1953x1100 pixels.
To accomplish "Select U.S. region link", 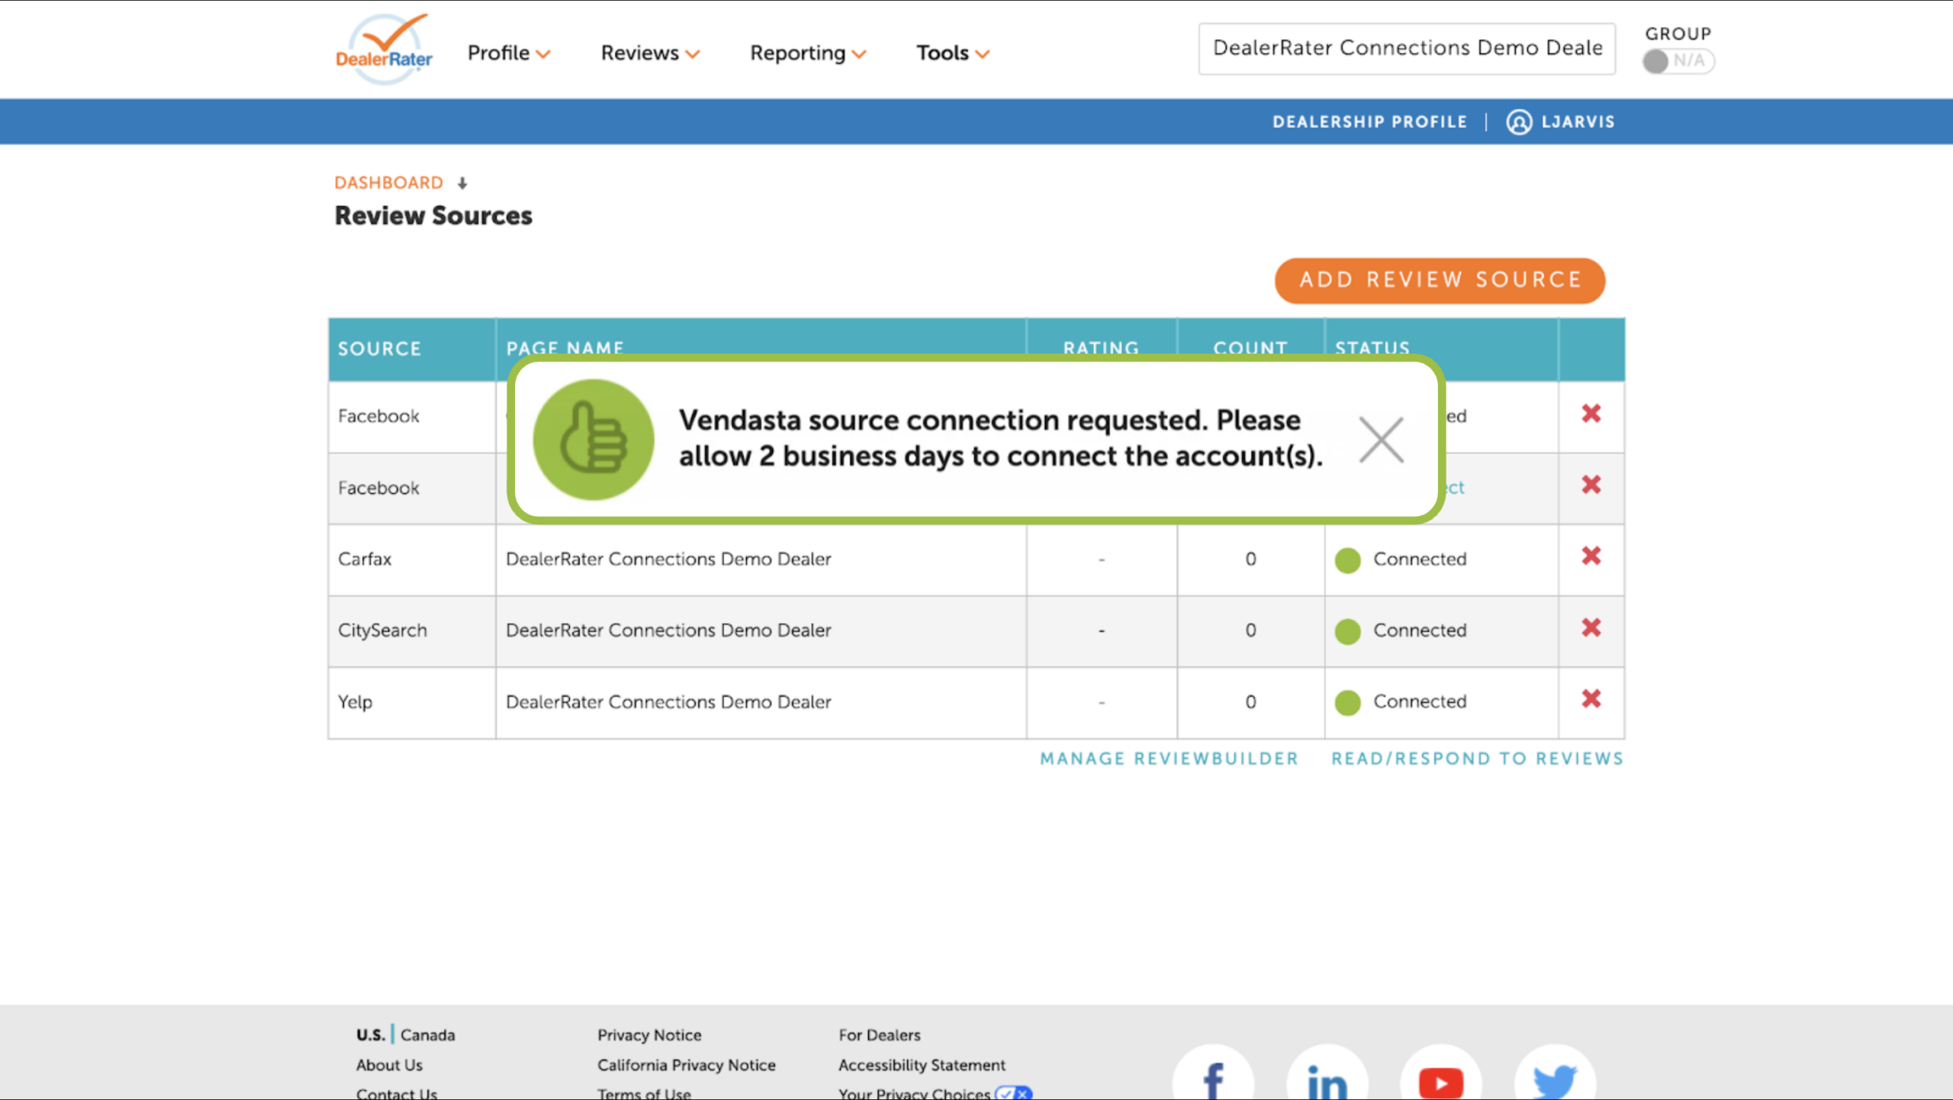I will click(x=370, y=1035).
